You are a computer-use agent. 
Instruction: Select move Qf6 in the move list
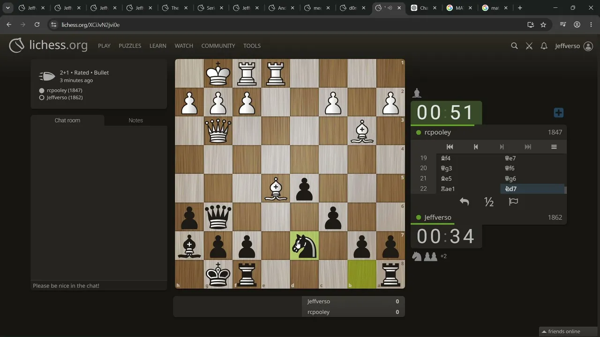(x=533, y=168)
